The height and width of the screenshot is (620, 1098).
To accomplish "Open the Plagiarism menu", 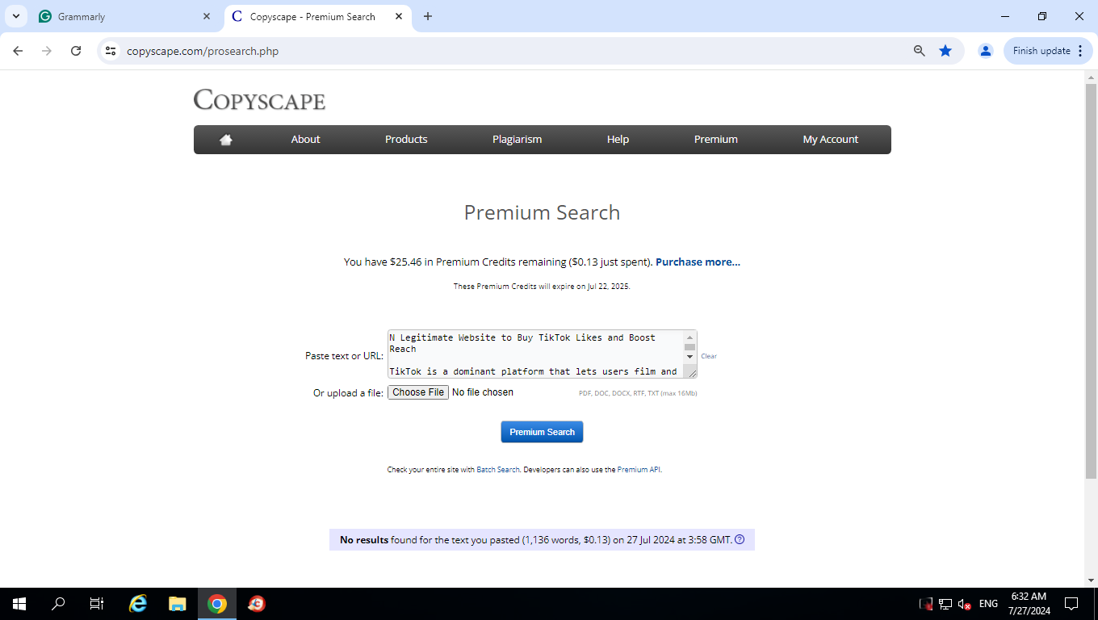I will 517,140.
